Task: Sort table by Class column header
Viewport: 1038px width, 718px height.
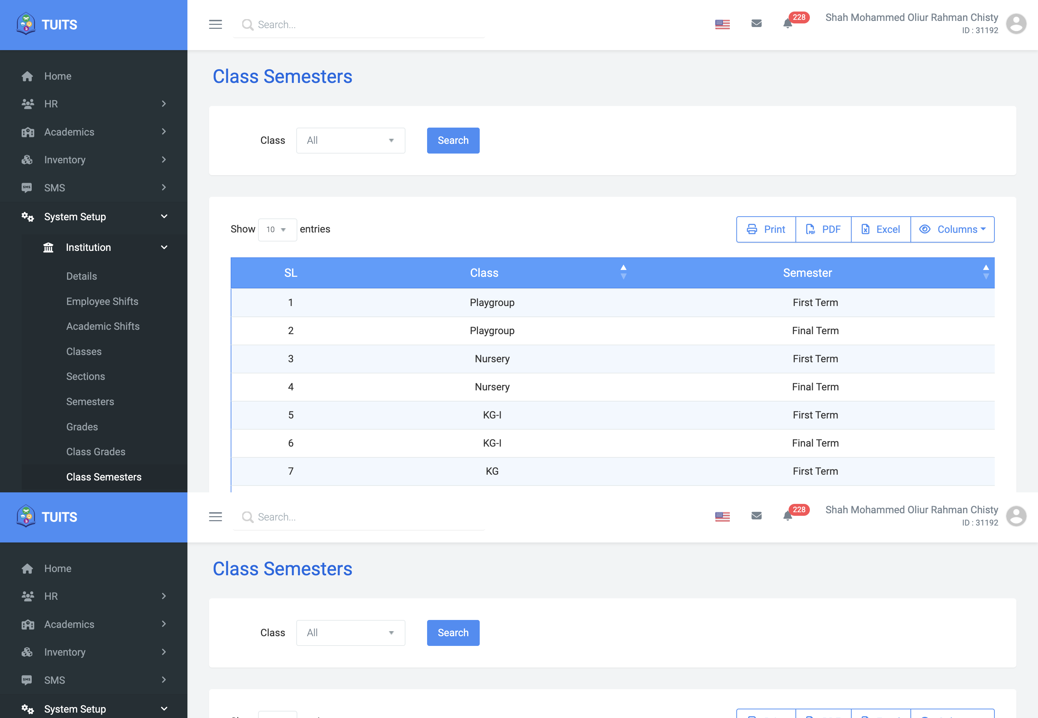Action: pos(484,272)
